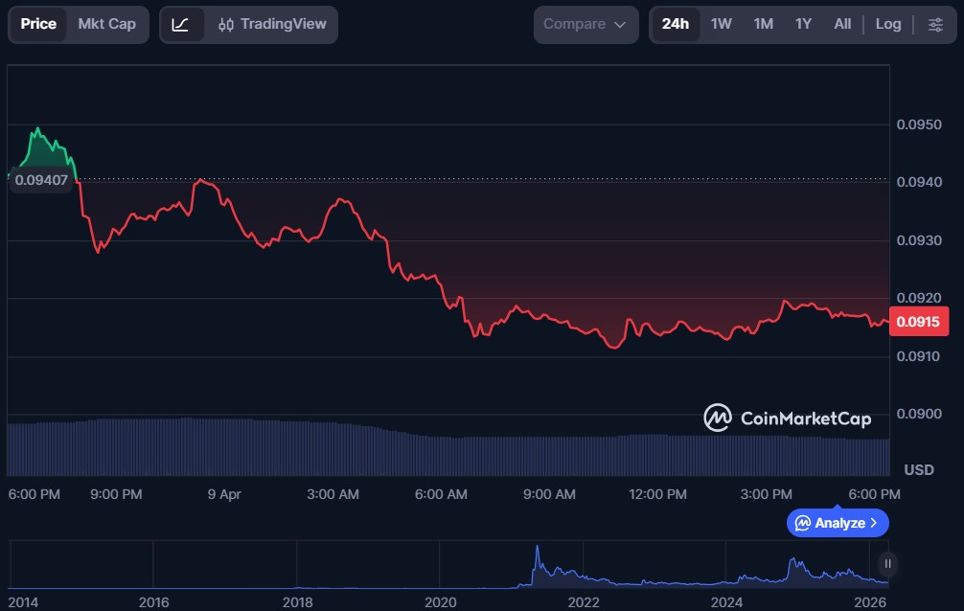Choose the 1Y time range
The image size is (964, 611).
803,24
